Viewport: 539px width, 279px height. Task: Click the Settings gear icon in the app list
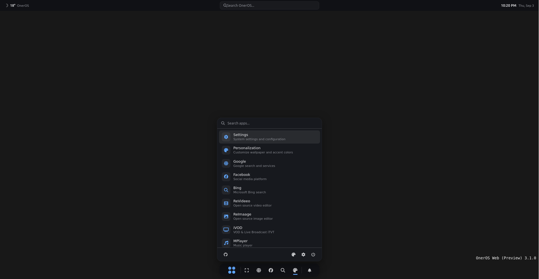click(x=226, y=137)
